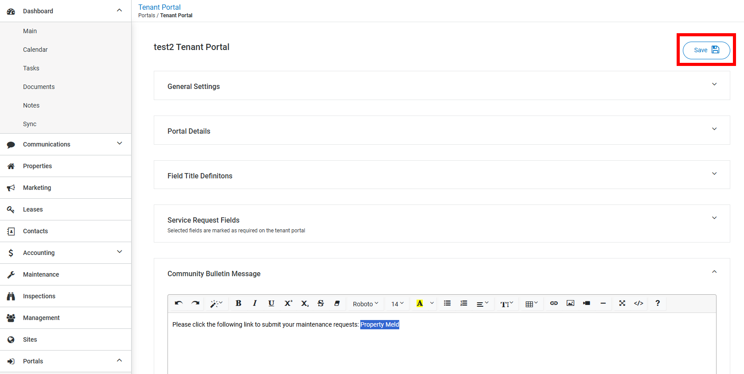
Task: Expand the General Settings section
Action: click(x=441, y=86)
